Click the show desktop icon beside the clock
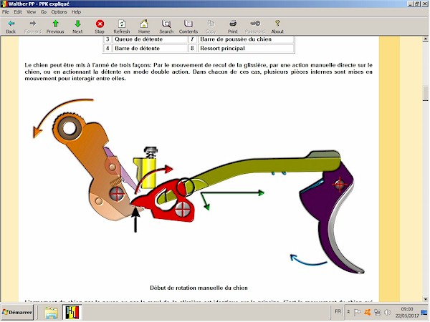Viewport: 430px width, 322px height. [x=424, y=312]
